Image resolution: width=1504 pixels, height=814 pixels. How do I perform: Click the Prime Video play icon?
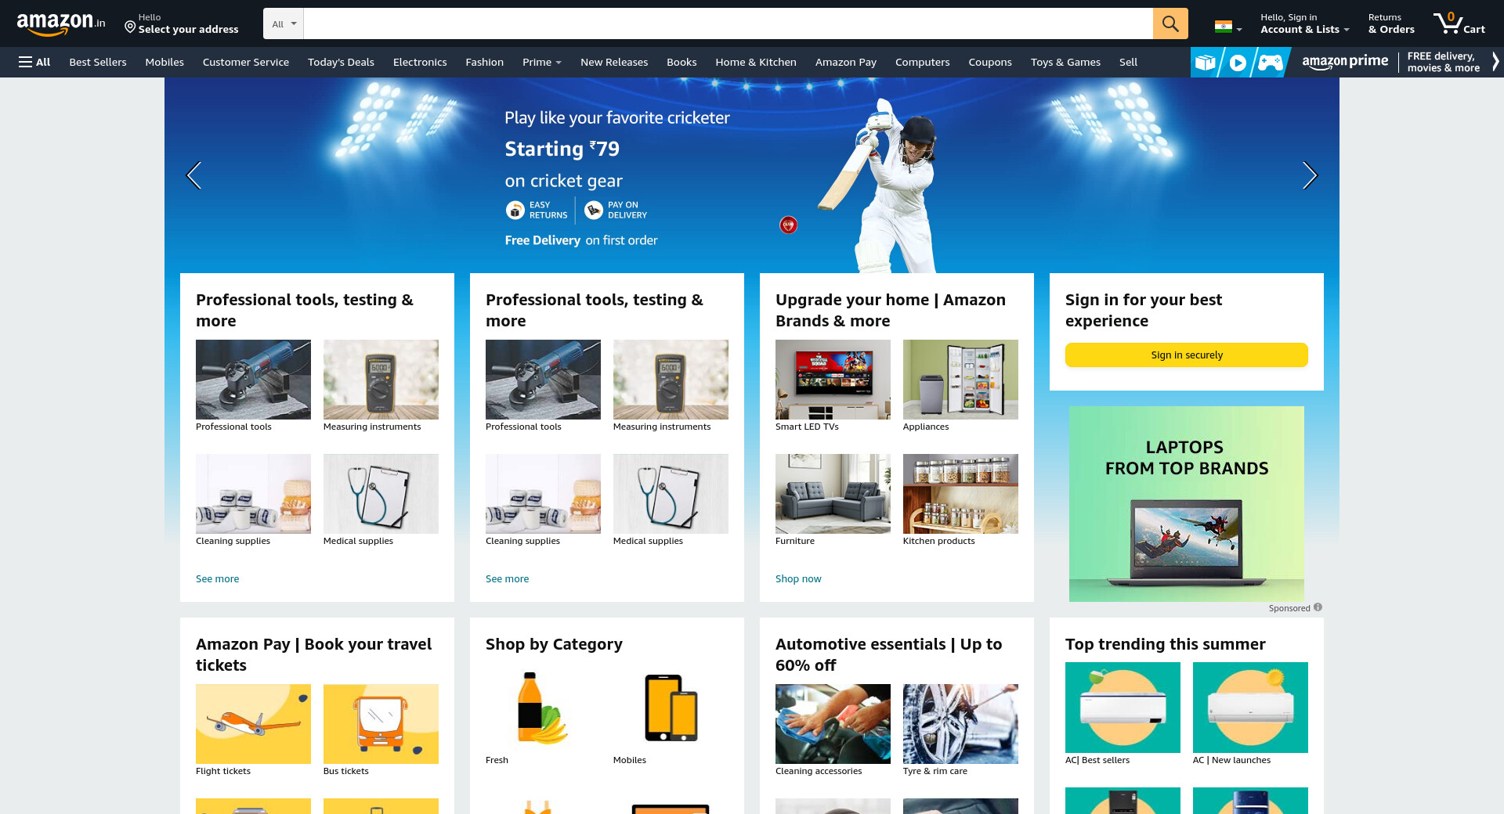[x=1238, y=62]
